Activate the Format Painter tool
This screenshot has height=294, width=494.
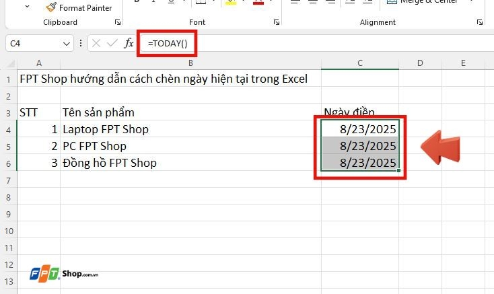click(79, 7)
